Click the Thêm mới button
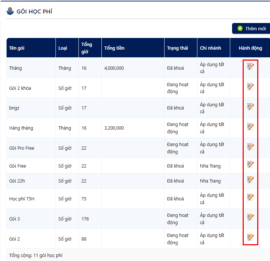This screenshot has height=261, width=270. [251, 28]
